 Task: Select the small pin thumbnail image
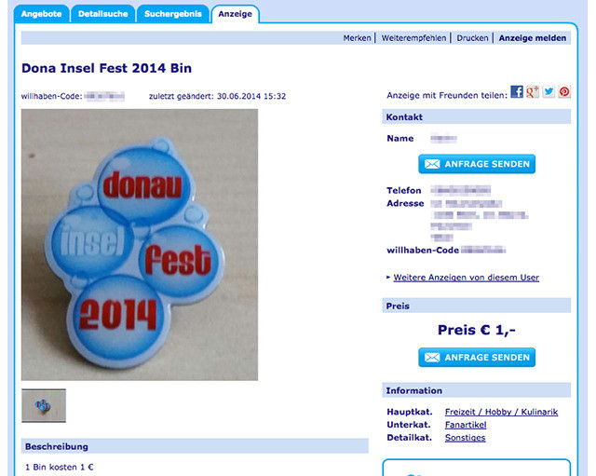(44, 405)
